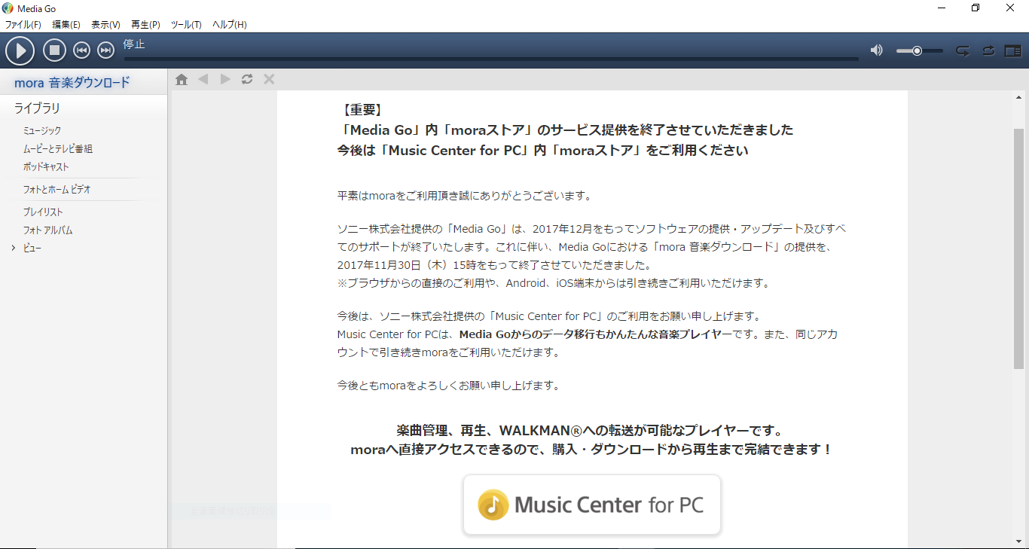1029x549 pixels.
Task: Show the now playing panel icon
Action: pyautogui.click(x=1012, y=50)
